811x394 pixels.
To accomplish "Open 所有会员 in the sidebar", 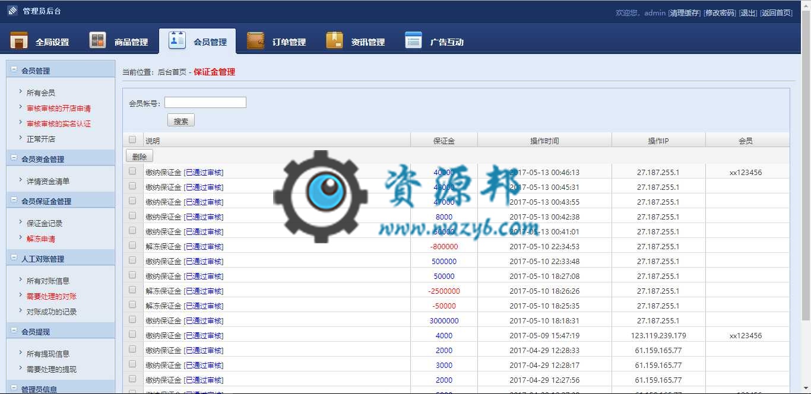I will point(41,93).
